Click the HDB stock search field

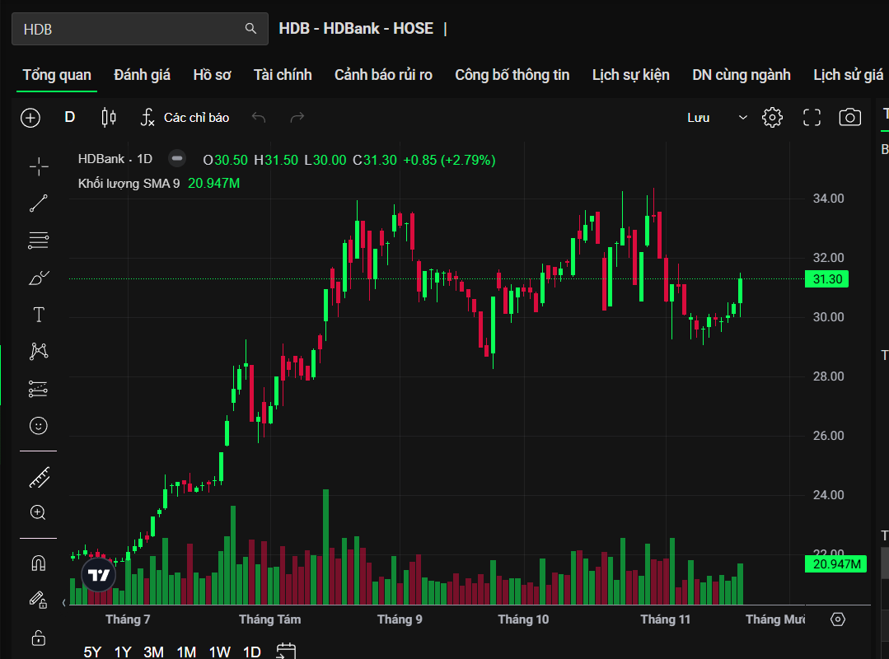click(132, 29)
